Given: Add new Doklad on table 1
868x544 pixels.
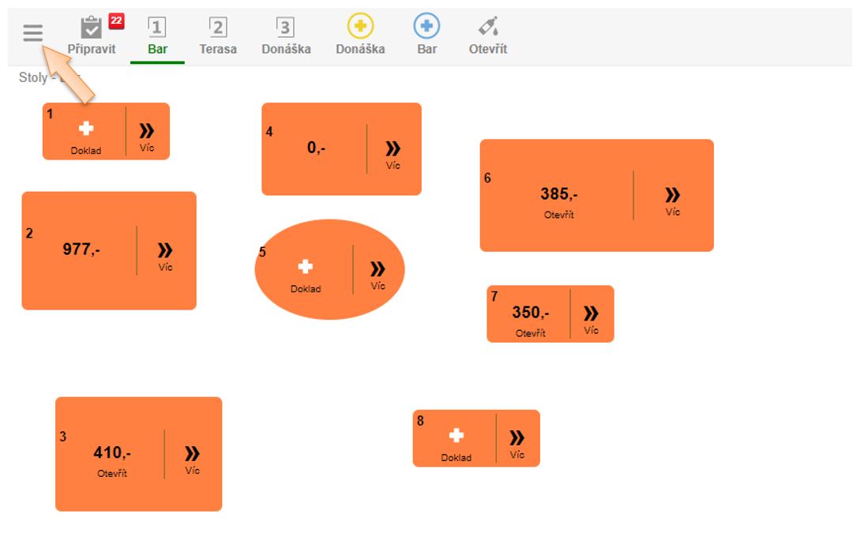Looking at the screenshot, I should point(85,133).
